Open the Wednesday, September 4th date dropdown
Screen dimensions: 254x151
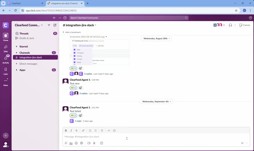point(156,102)
